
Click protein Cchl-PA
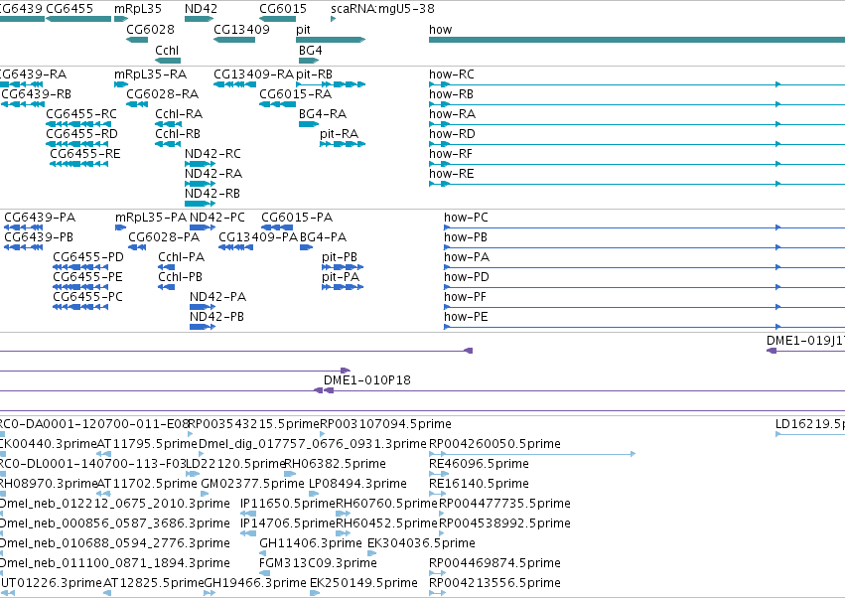tap(181, 257)
